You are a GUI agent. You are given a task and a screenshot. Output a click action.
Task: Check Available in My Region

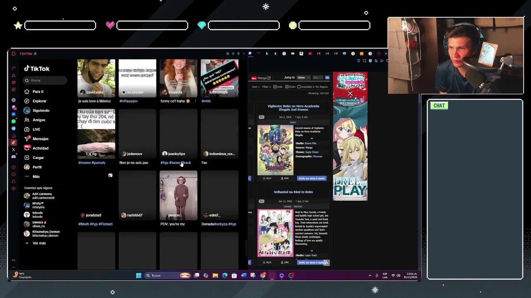(299, 87)
